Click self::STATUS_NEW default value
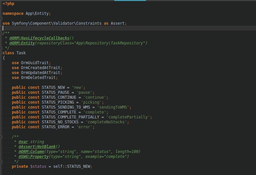Screen dimensions: 256x175 72,166
